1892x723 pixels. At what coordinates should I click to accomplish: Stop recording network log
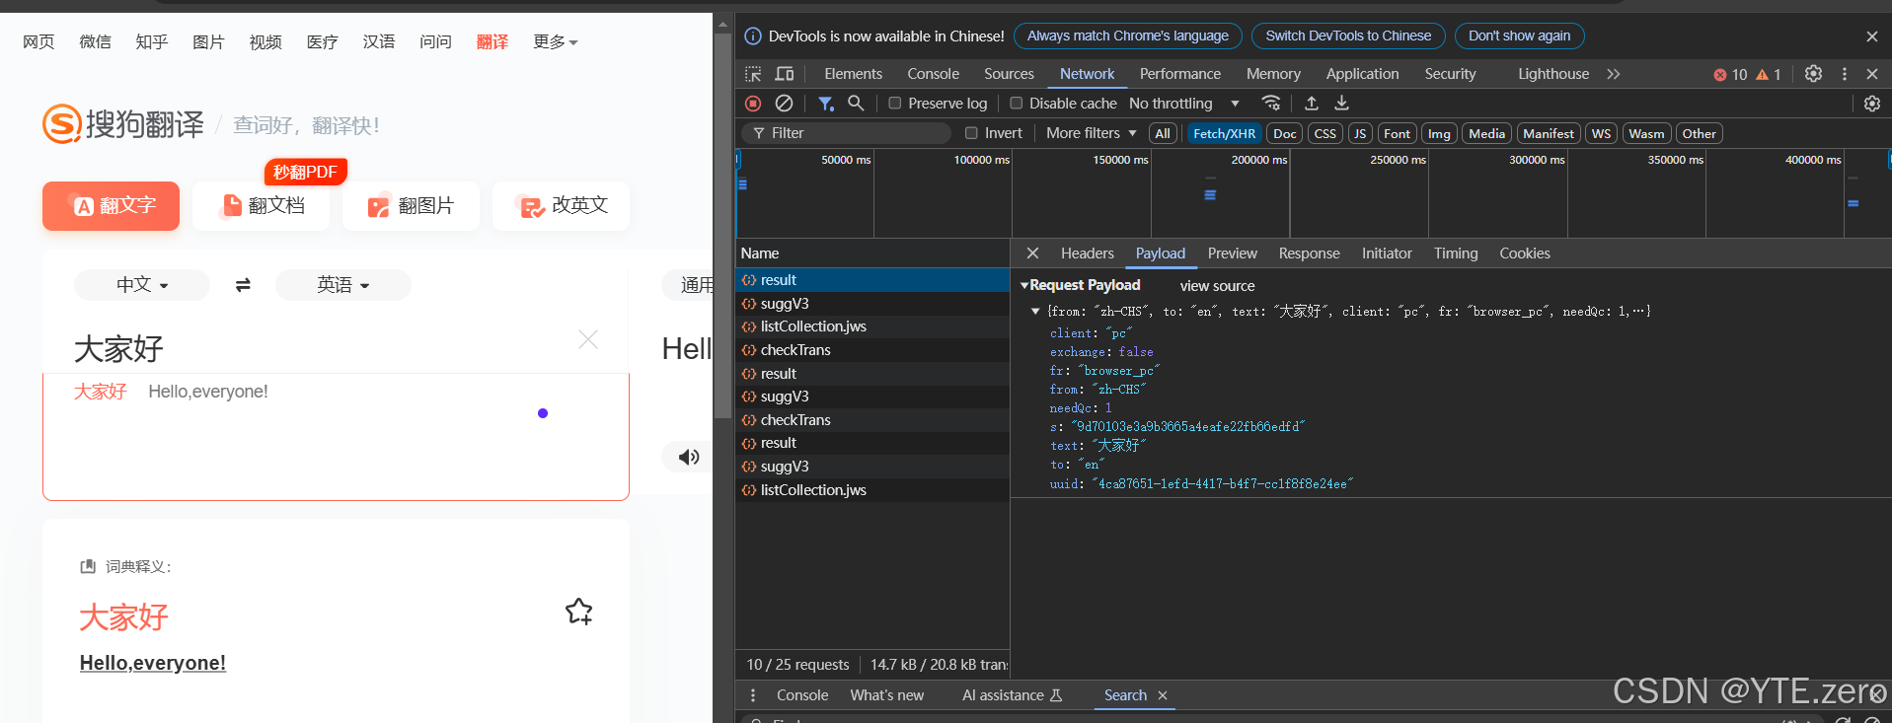coord(753,104)
